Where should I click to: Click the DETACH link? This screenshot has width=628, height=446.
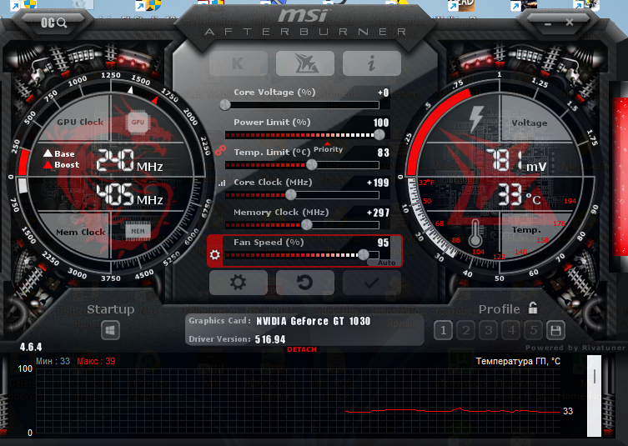tap(302, 349)
